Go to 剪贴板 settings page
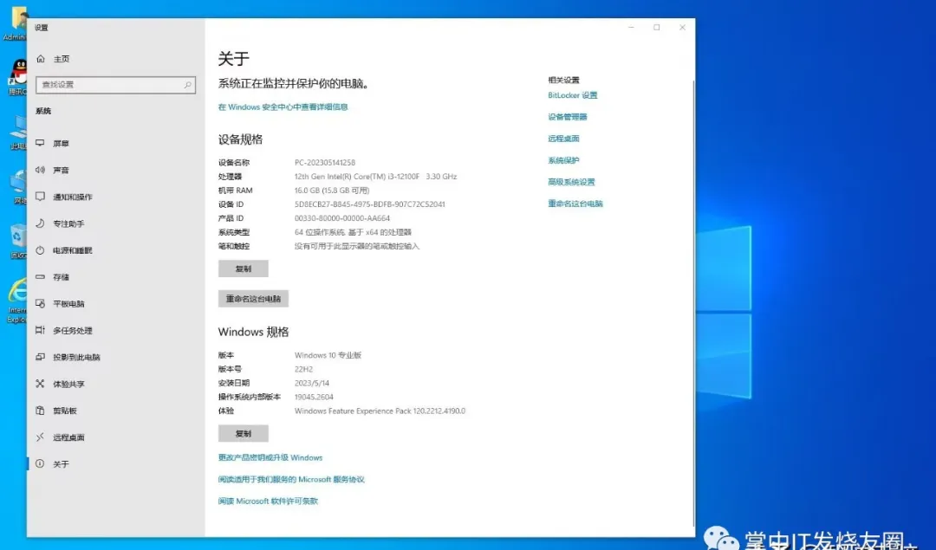Viewport: 936px width, 550px height. coord(116,411)
